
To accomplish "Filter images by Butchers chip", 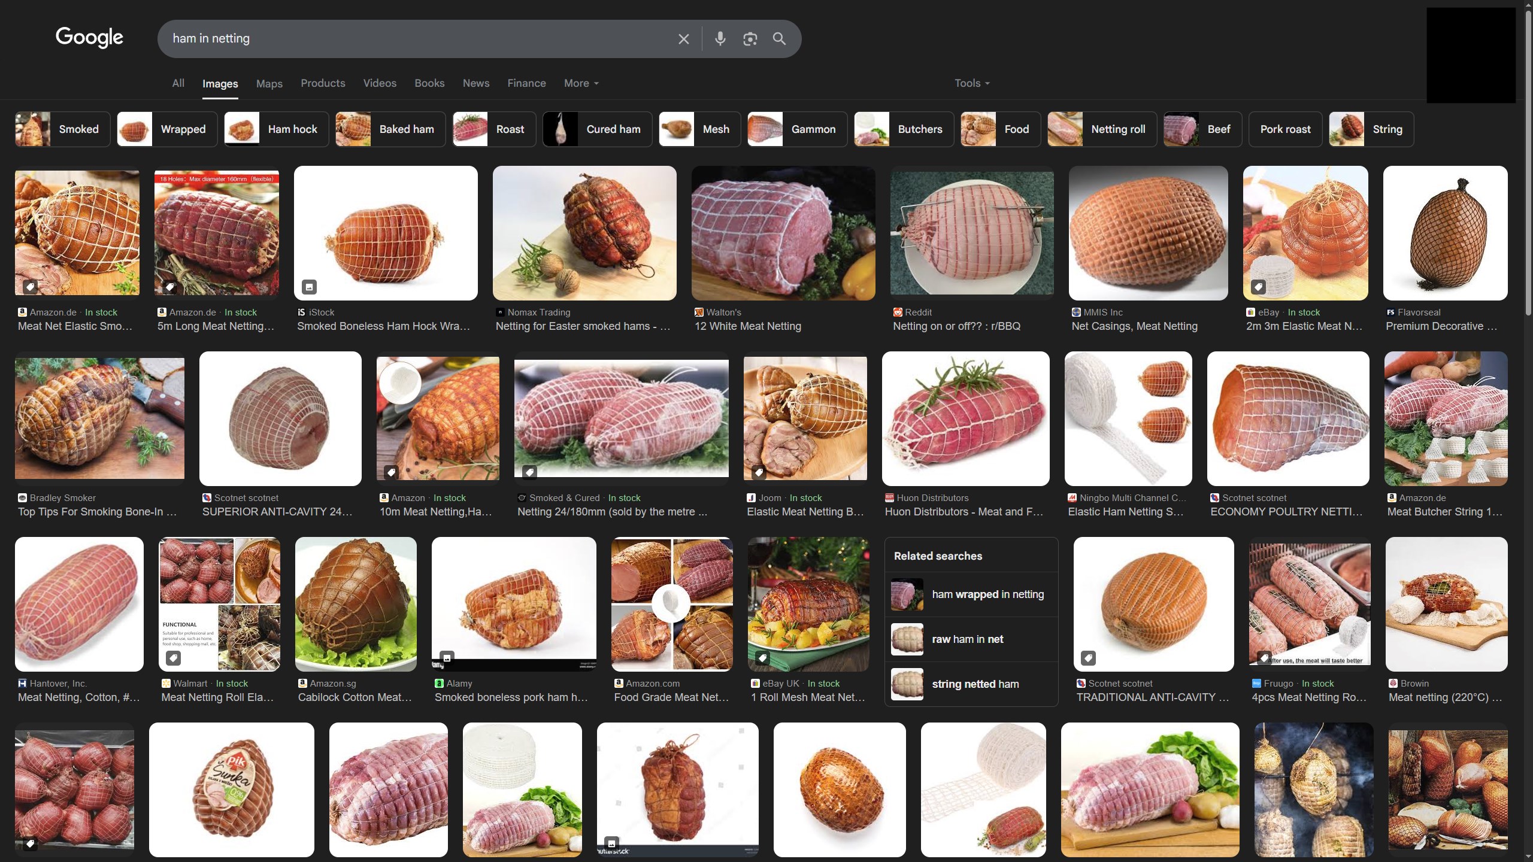I will point(904,129).
